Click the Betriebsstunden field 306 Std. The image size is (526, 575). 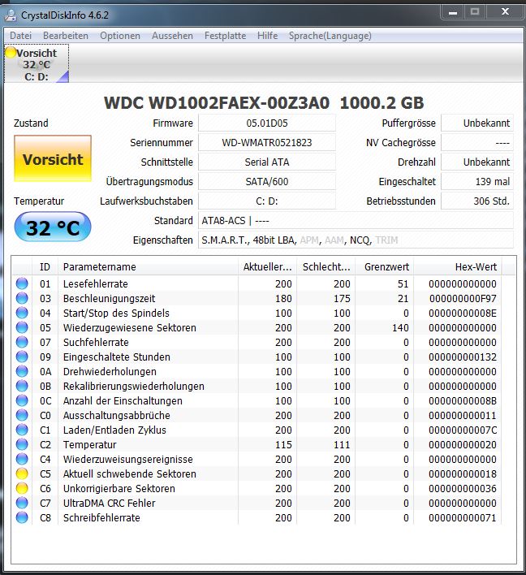point(476,201)
